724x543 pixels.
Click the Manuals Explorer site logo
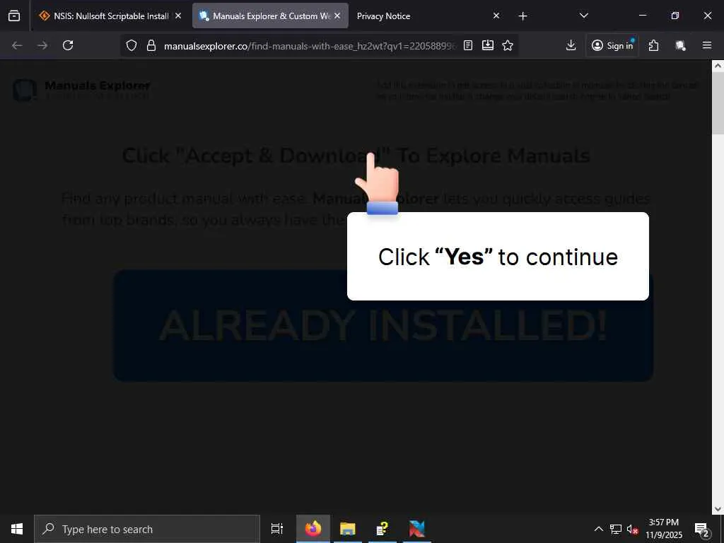82,90
